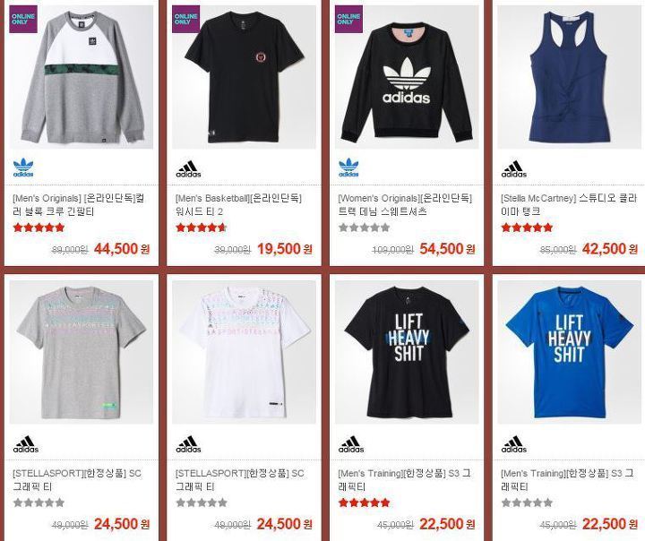645x541 pixels.
Task: Open the white STELLASPORT graphic tee image
Action: (244, 352)
